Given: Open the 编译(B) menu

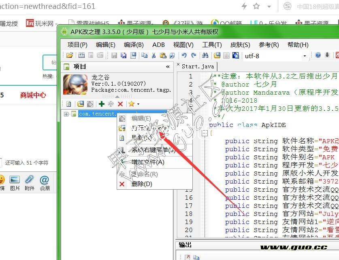Looking at the screenshot, I should (x=134, y=44).
